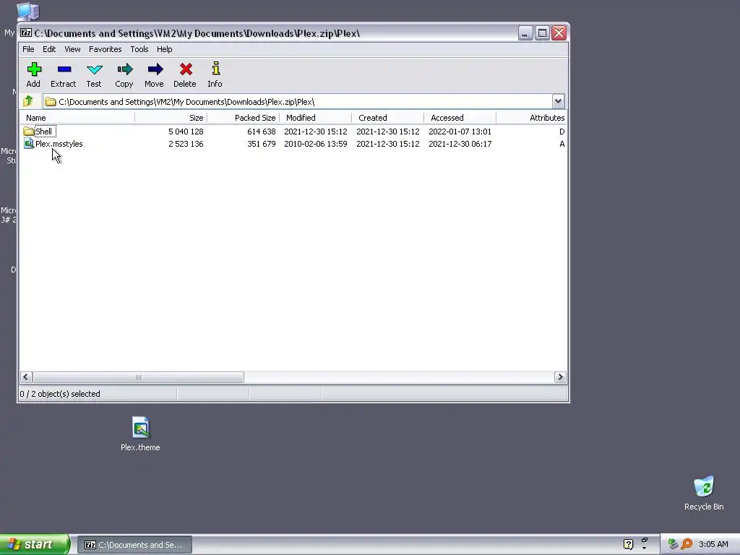Click modified date 2010-02-06 13:59

click(x=316, y=144)
